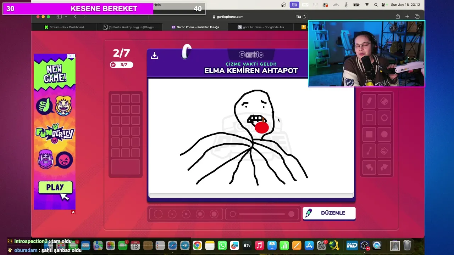This screenshot has height=255, width=454.
Task: Open the Help menu
Action: [157, 5]
